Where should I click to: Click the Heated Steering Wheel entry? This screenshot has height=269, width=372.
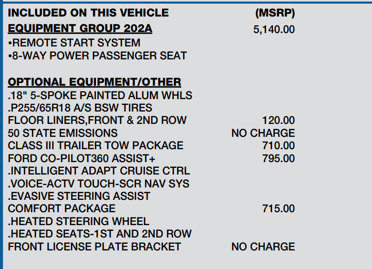[78, 221]
